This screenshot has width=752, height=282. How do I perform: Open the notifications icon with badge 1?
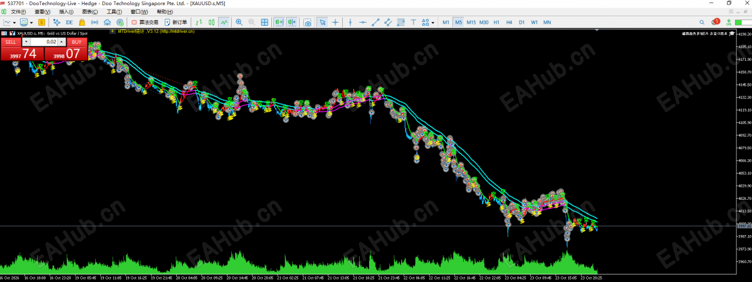pyautogui.click(x=716, y=22)
